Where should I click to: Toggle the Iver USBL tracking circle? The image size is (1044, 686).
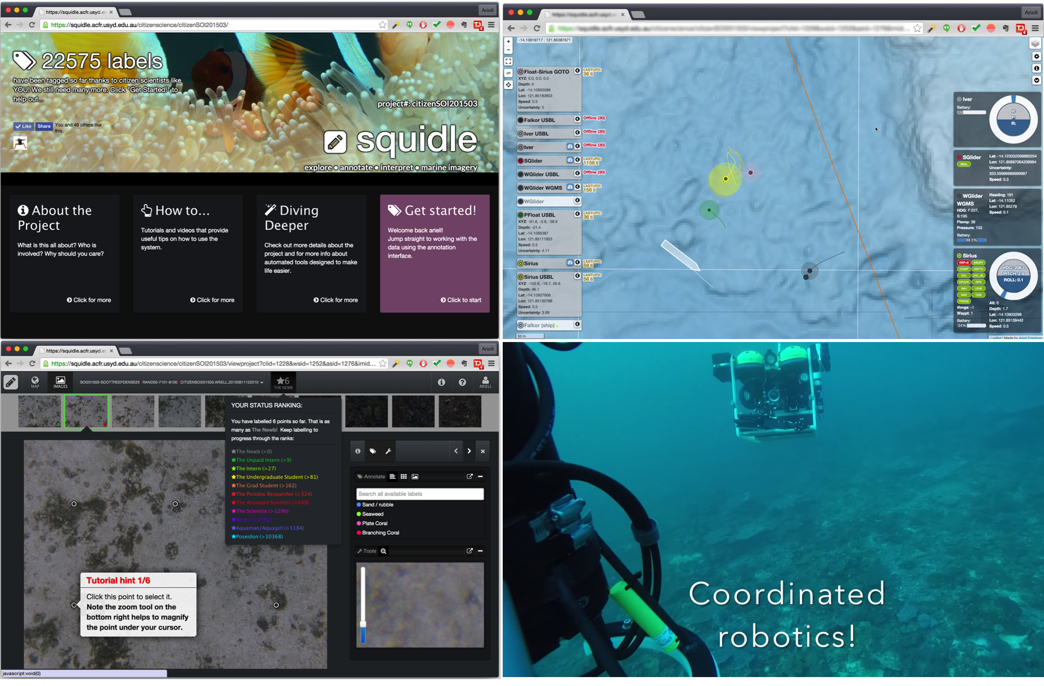[521, 133]
